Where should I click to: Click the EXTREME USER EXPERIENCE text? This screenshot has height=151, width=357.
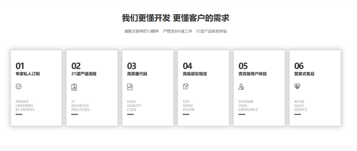click(248, 106)
